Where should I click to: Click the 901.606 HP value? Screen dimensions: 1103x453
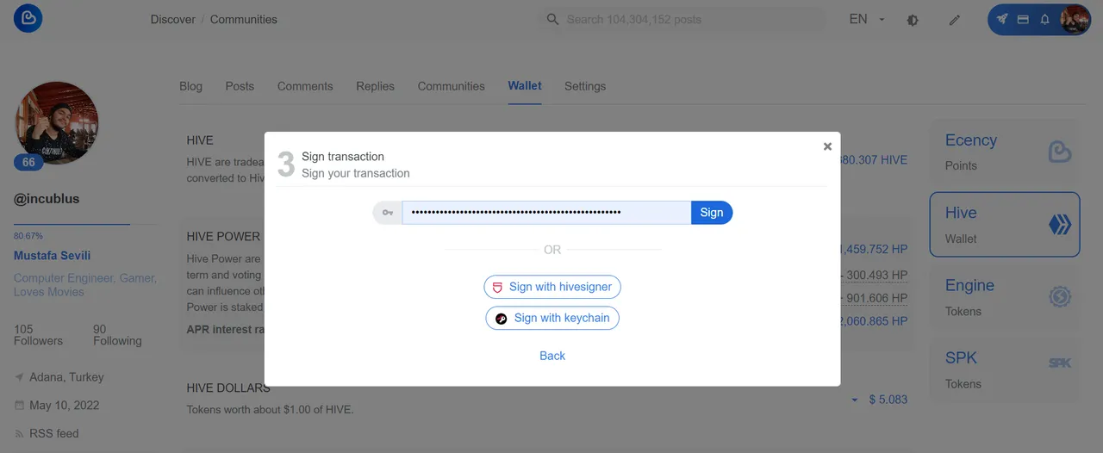click(x=877, y=298)
